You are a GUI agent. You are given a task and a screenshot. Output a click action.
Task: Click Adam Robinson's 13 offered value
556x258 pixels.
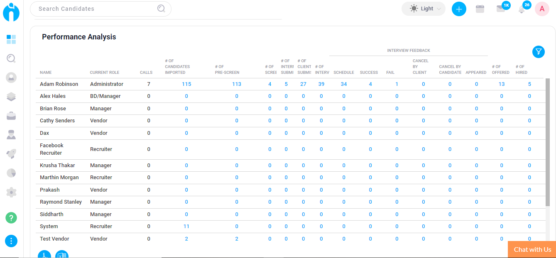(502, 84)
